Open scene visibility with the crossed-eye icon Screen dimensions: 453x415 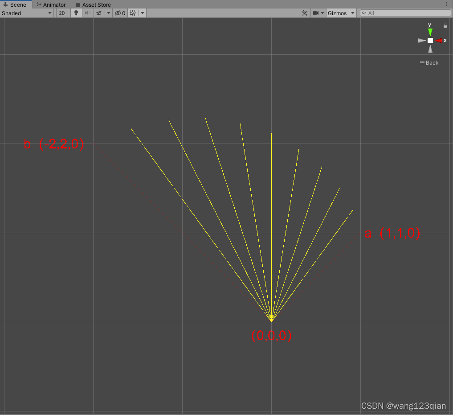pos(118,13)
